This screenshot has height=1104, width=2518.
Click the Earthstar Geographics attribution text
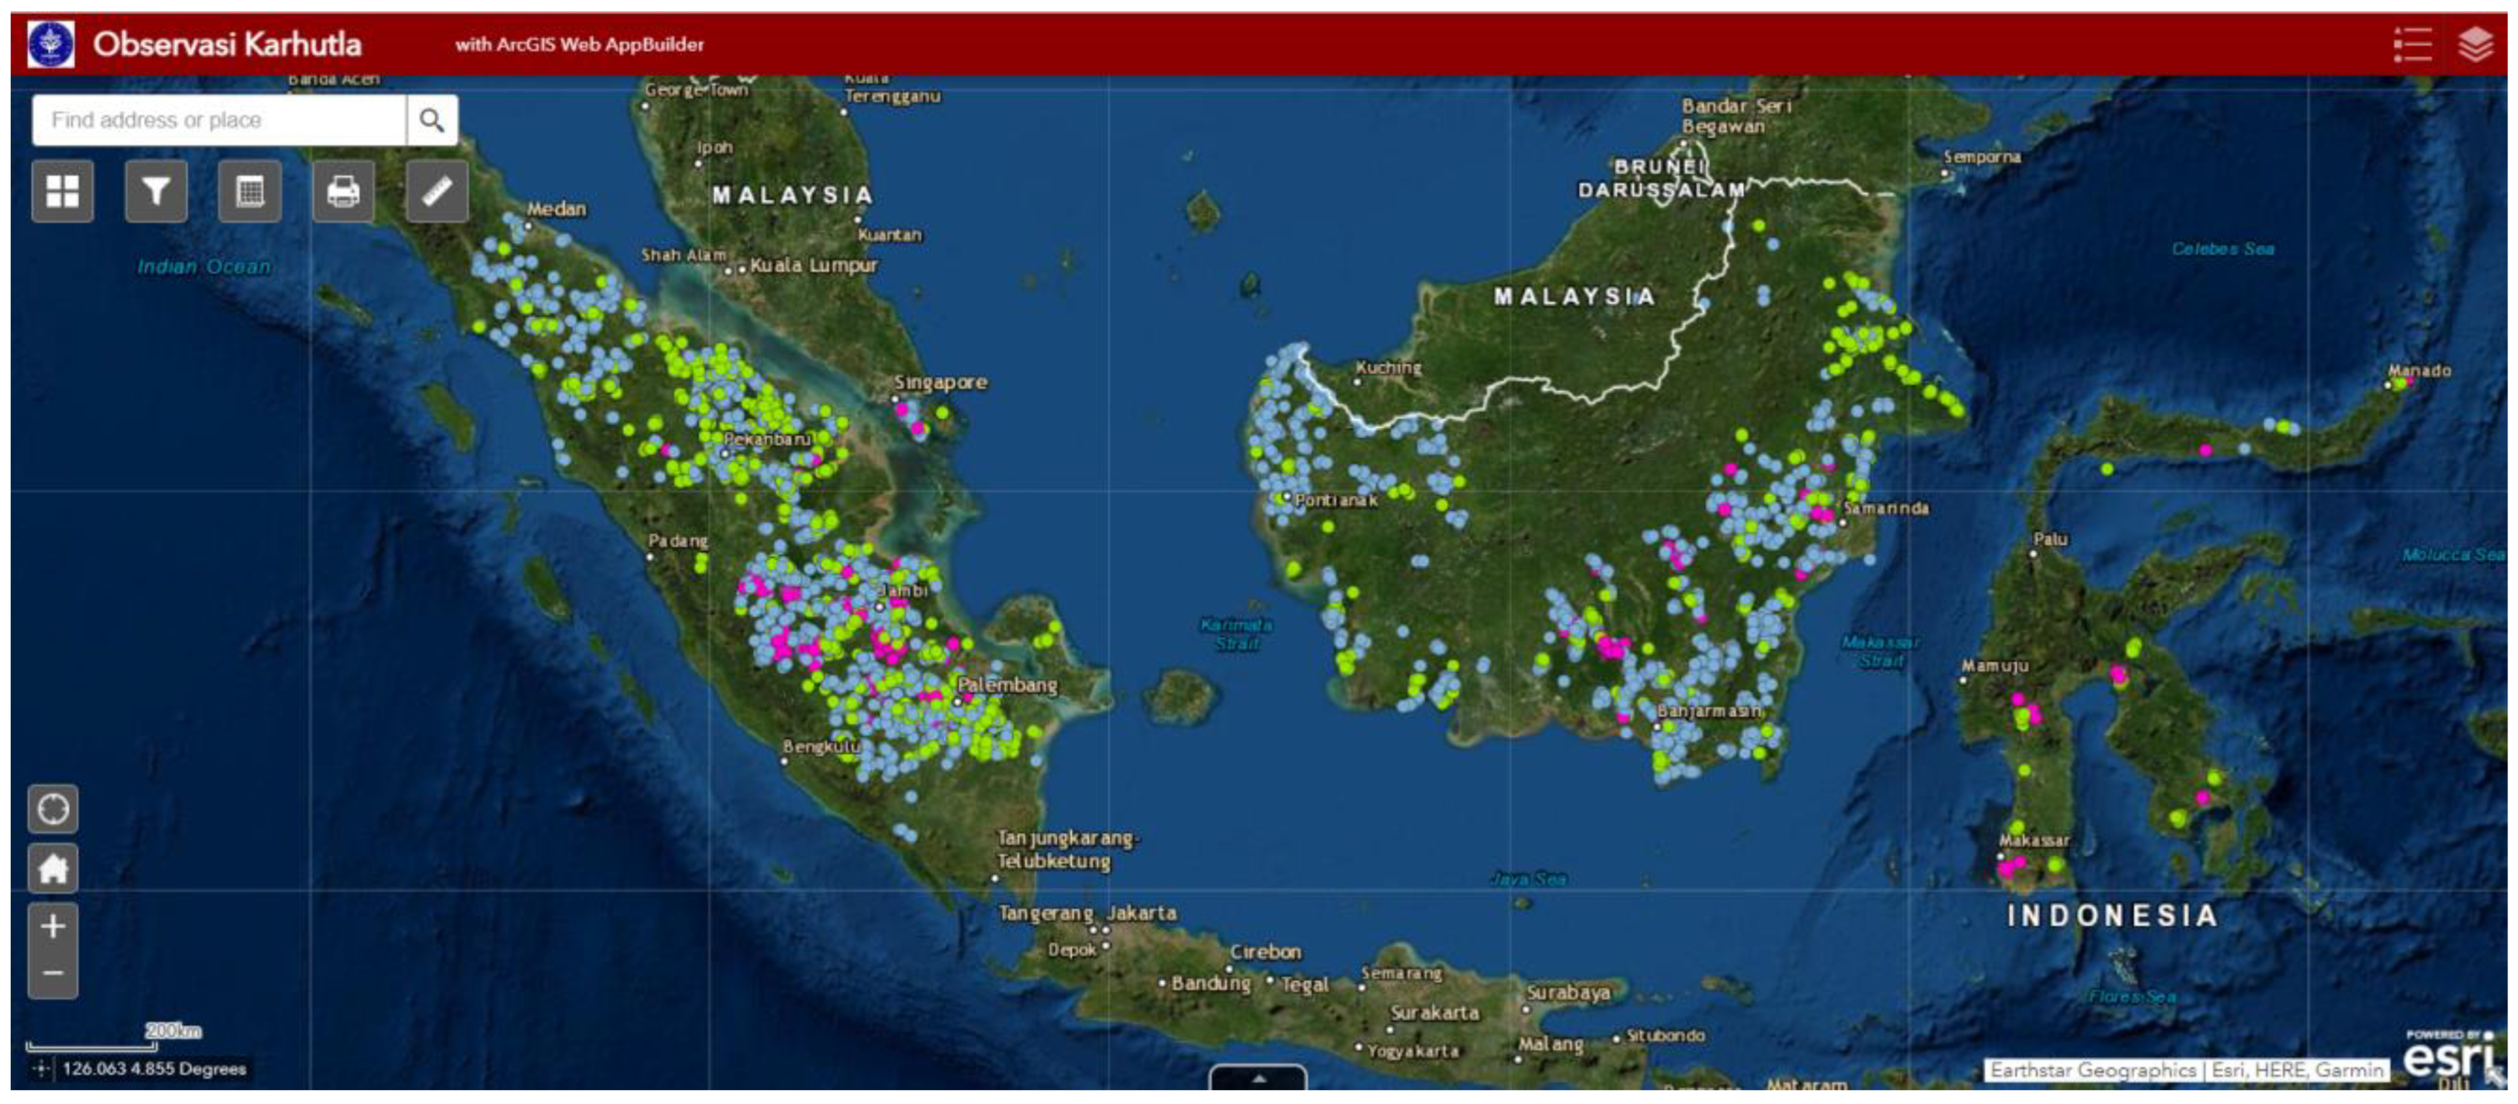coord(2092,1070)
